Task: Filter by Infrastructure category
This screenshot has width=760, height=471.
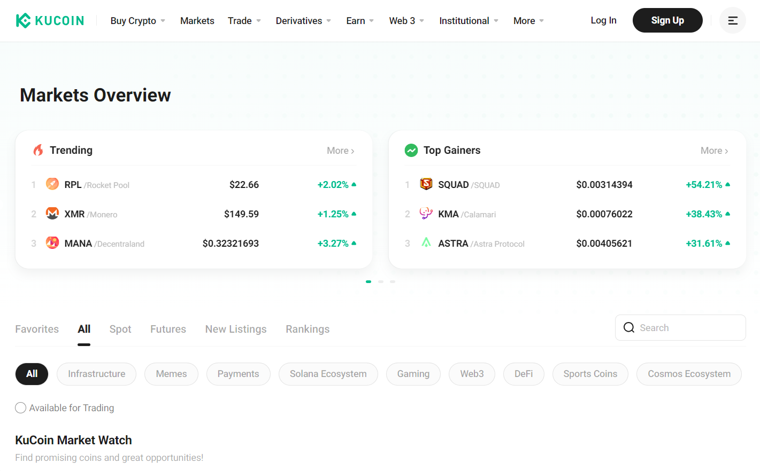Action: click(96, 374)
